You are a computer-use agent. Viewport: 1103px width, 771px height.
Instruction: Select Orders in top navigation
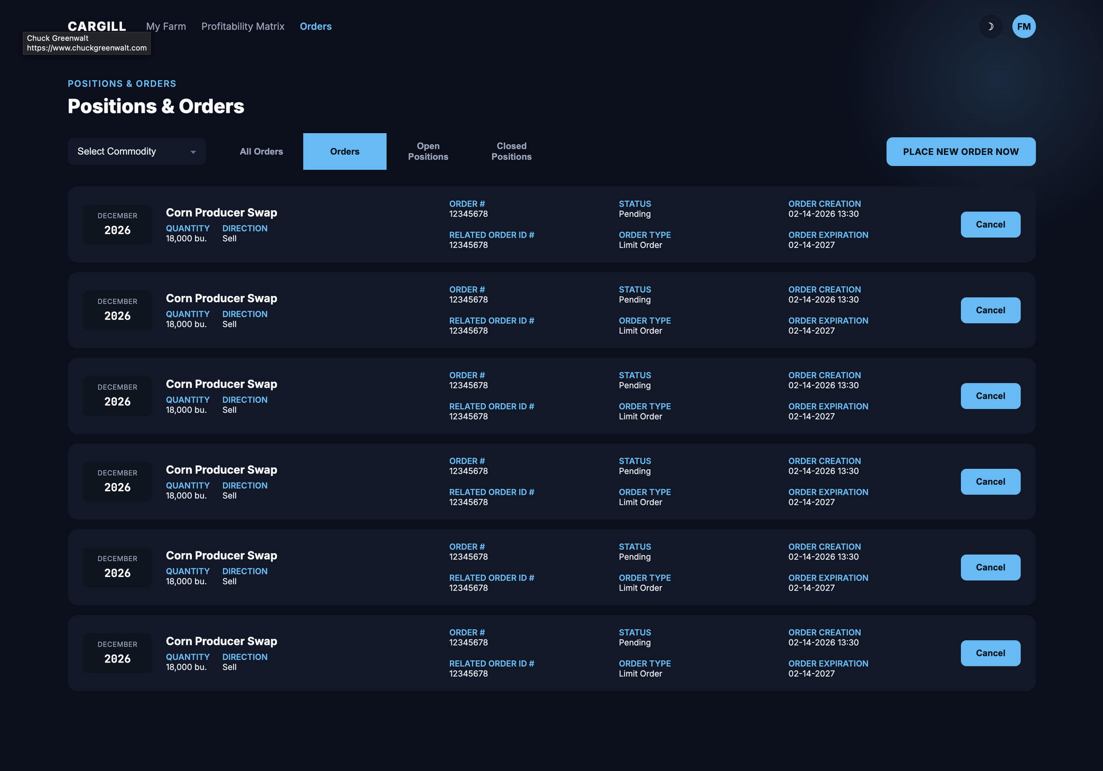pos(315,26)
